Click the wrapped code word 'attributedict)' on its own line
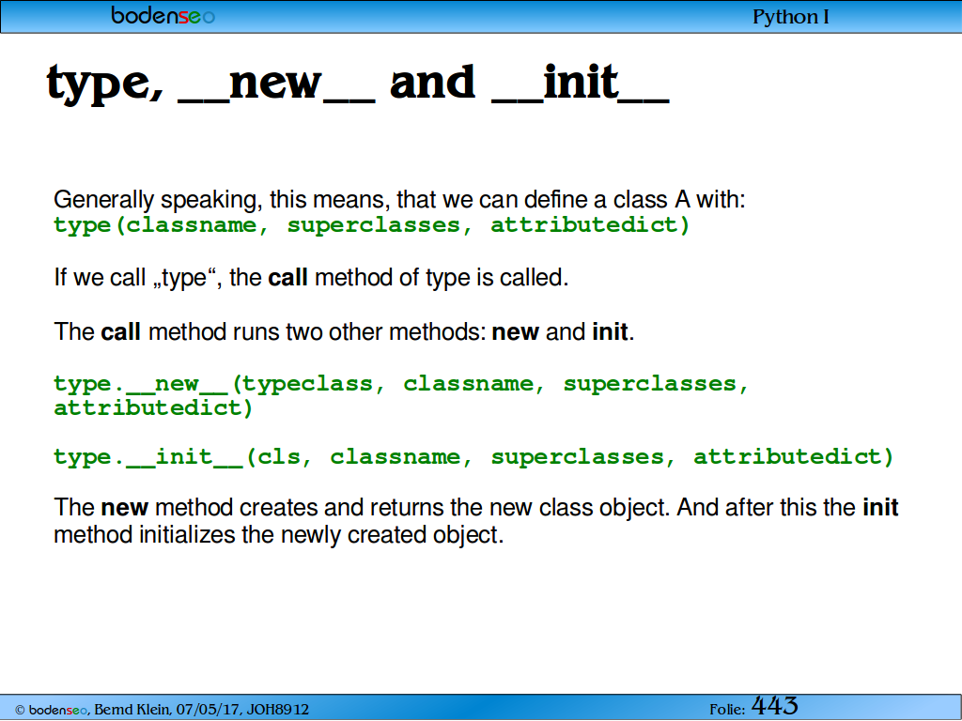This screenshot has width=962, height=721. pos(153,407)
